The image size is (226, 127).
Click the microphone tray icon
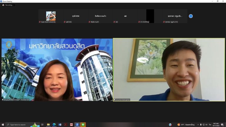(201, 125)
